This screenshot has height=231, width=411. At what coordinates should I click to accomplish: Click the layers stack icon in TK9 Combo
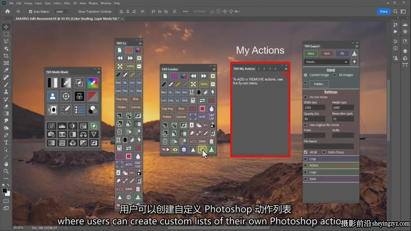pyautogui.click(x=184, y=150)
